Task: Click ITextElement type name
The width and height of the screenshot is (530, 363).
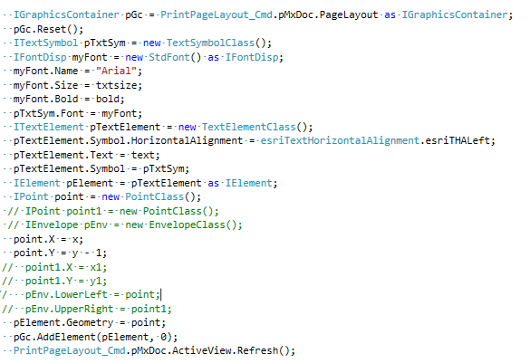Action: pos(48,127)
